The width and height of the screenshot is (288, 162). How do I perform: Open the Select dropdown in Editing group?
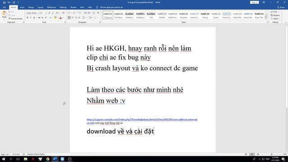point(275,19)
